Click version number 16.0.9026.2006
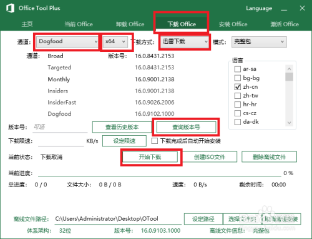This screenshot has width=312, height=239. click(x=154, y=102)
